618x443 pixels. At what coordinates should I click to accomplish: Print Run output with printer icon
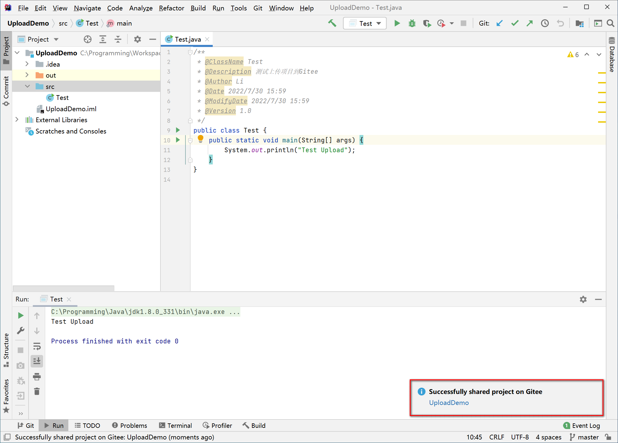click(x=37, y=376)
